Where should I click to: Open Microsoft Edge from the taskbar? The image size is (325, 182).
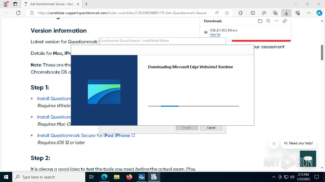[104, 177]
